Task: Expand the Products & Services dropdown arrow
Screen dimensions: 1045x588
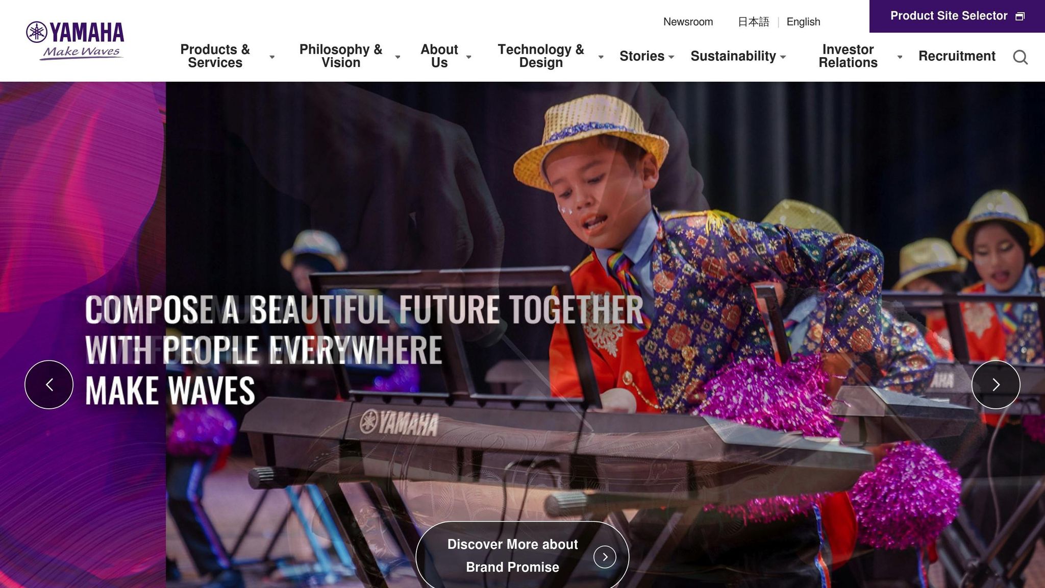Action: point(272,57)
